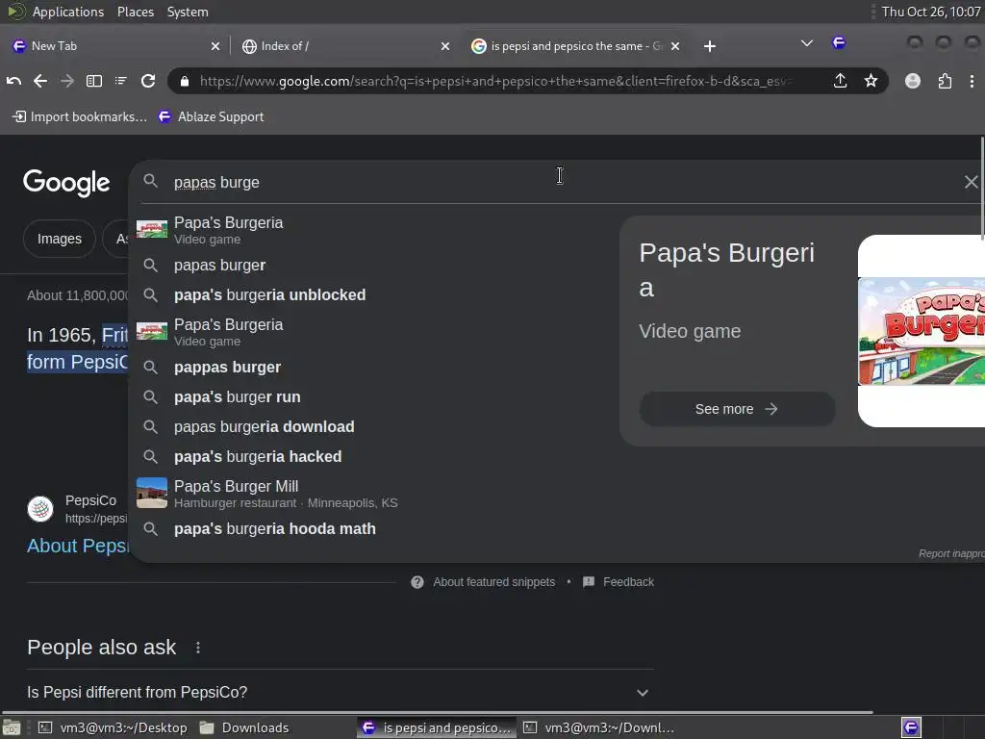The width and height of the screenshot is (985, 739).
Task: Close the Index of / tab
Action: click(x=445, y=46)
